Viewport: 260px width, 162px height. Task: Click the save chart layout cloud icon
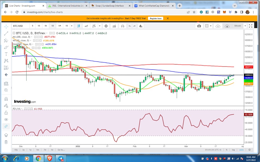point(227,26)
